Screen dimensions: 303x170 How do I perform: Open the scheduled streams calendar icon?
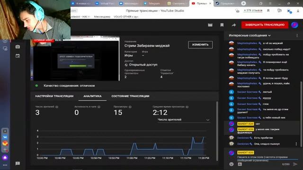pos(18,56)
